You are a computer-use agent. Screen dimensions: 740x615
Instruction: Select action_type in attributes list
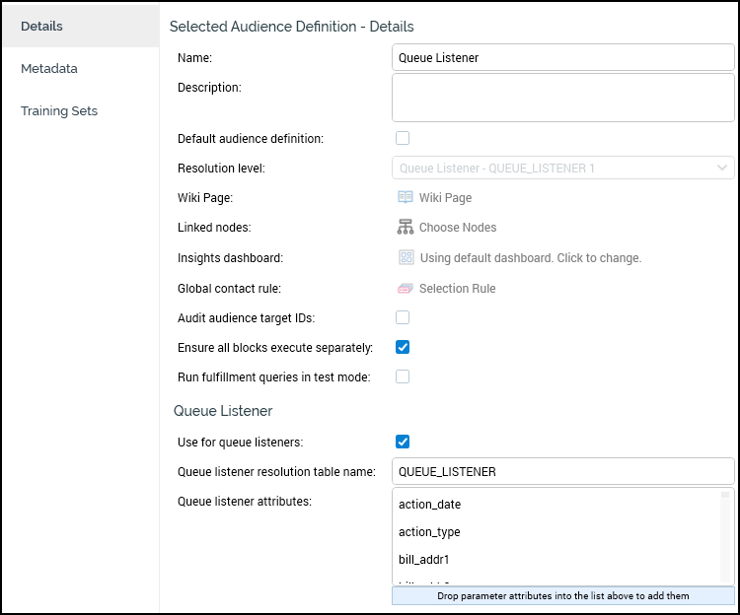point(429,532)
